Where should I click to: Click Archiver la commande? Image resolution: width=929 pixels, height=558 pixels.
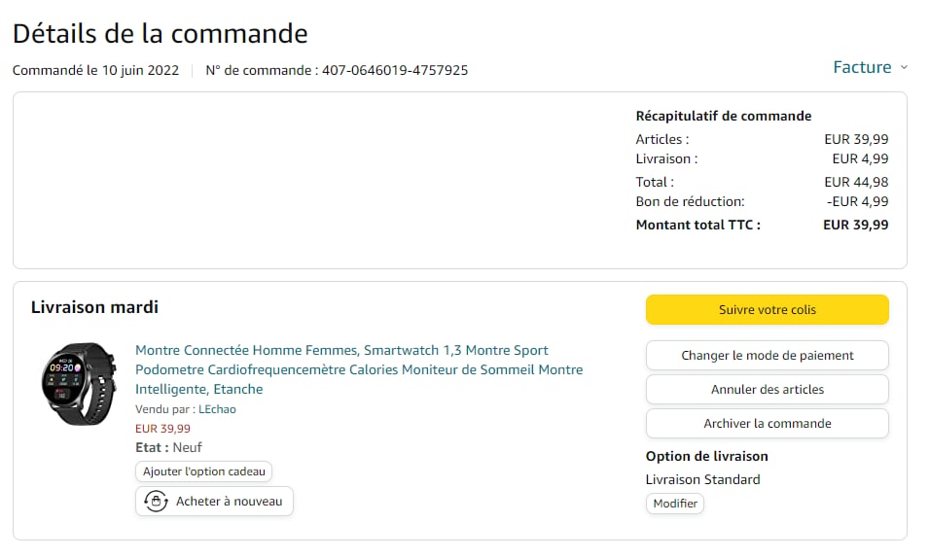pyautogui.click(x=767, y=424)
